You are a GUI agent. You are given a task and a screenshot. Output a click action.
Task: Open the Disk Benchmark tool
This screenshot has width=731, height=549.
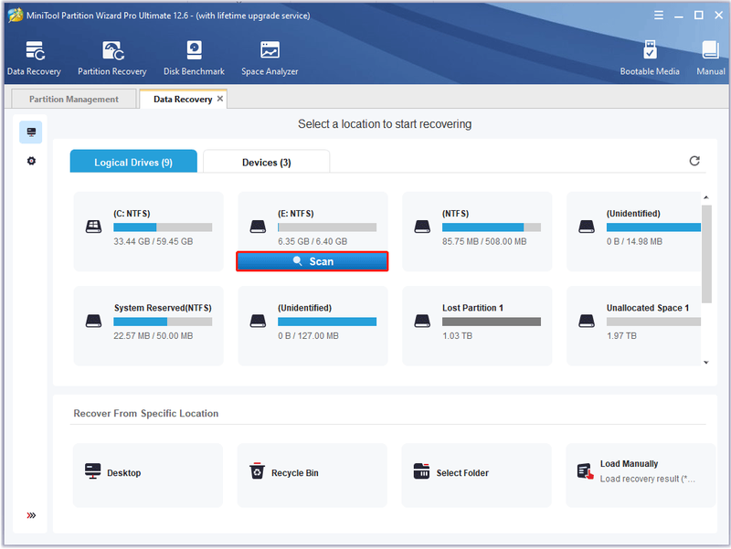click(194, 58)
